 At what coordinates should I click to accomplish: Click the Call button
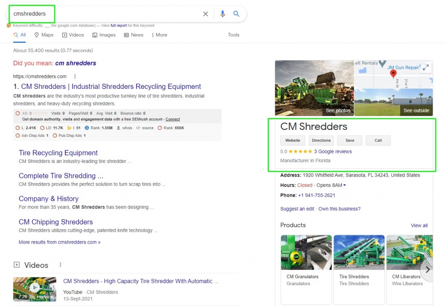click(378, 140)
